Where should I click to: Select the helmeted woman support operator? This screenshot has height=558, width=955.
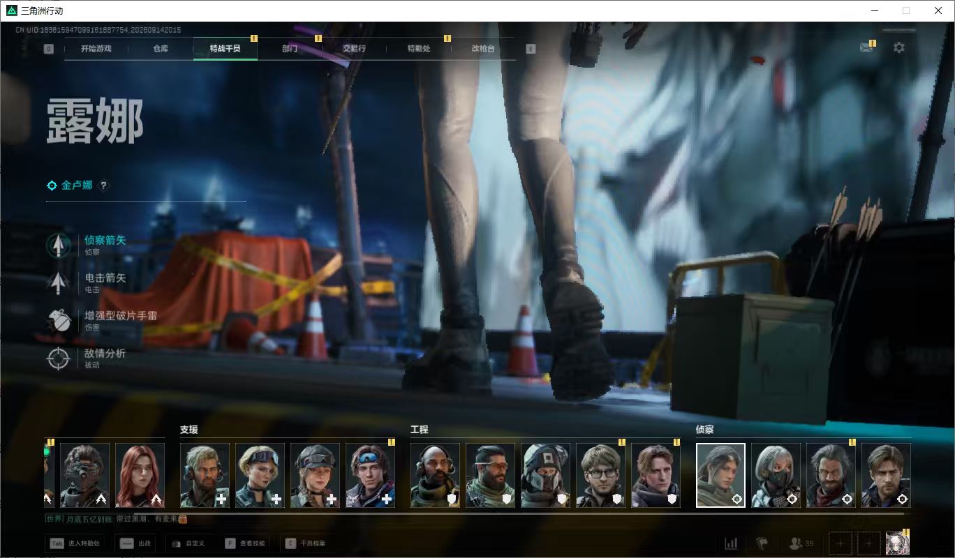point(315,475)
